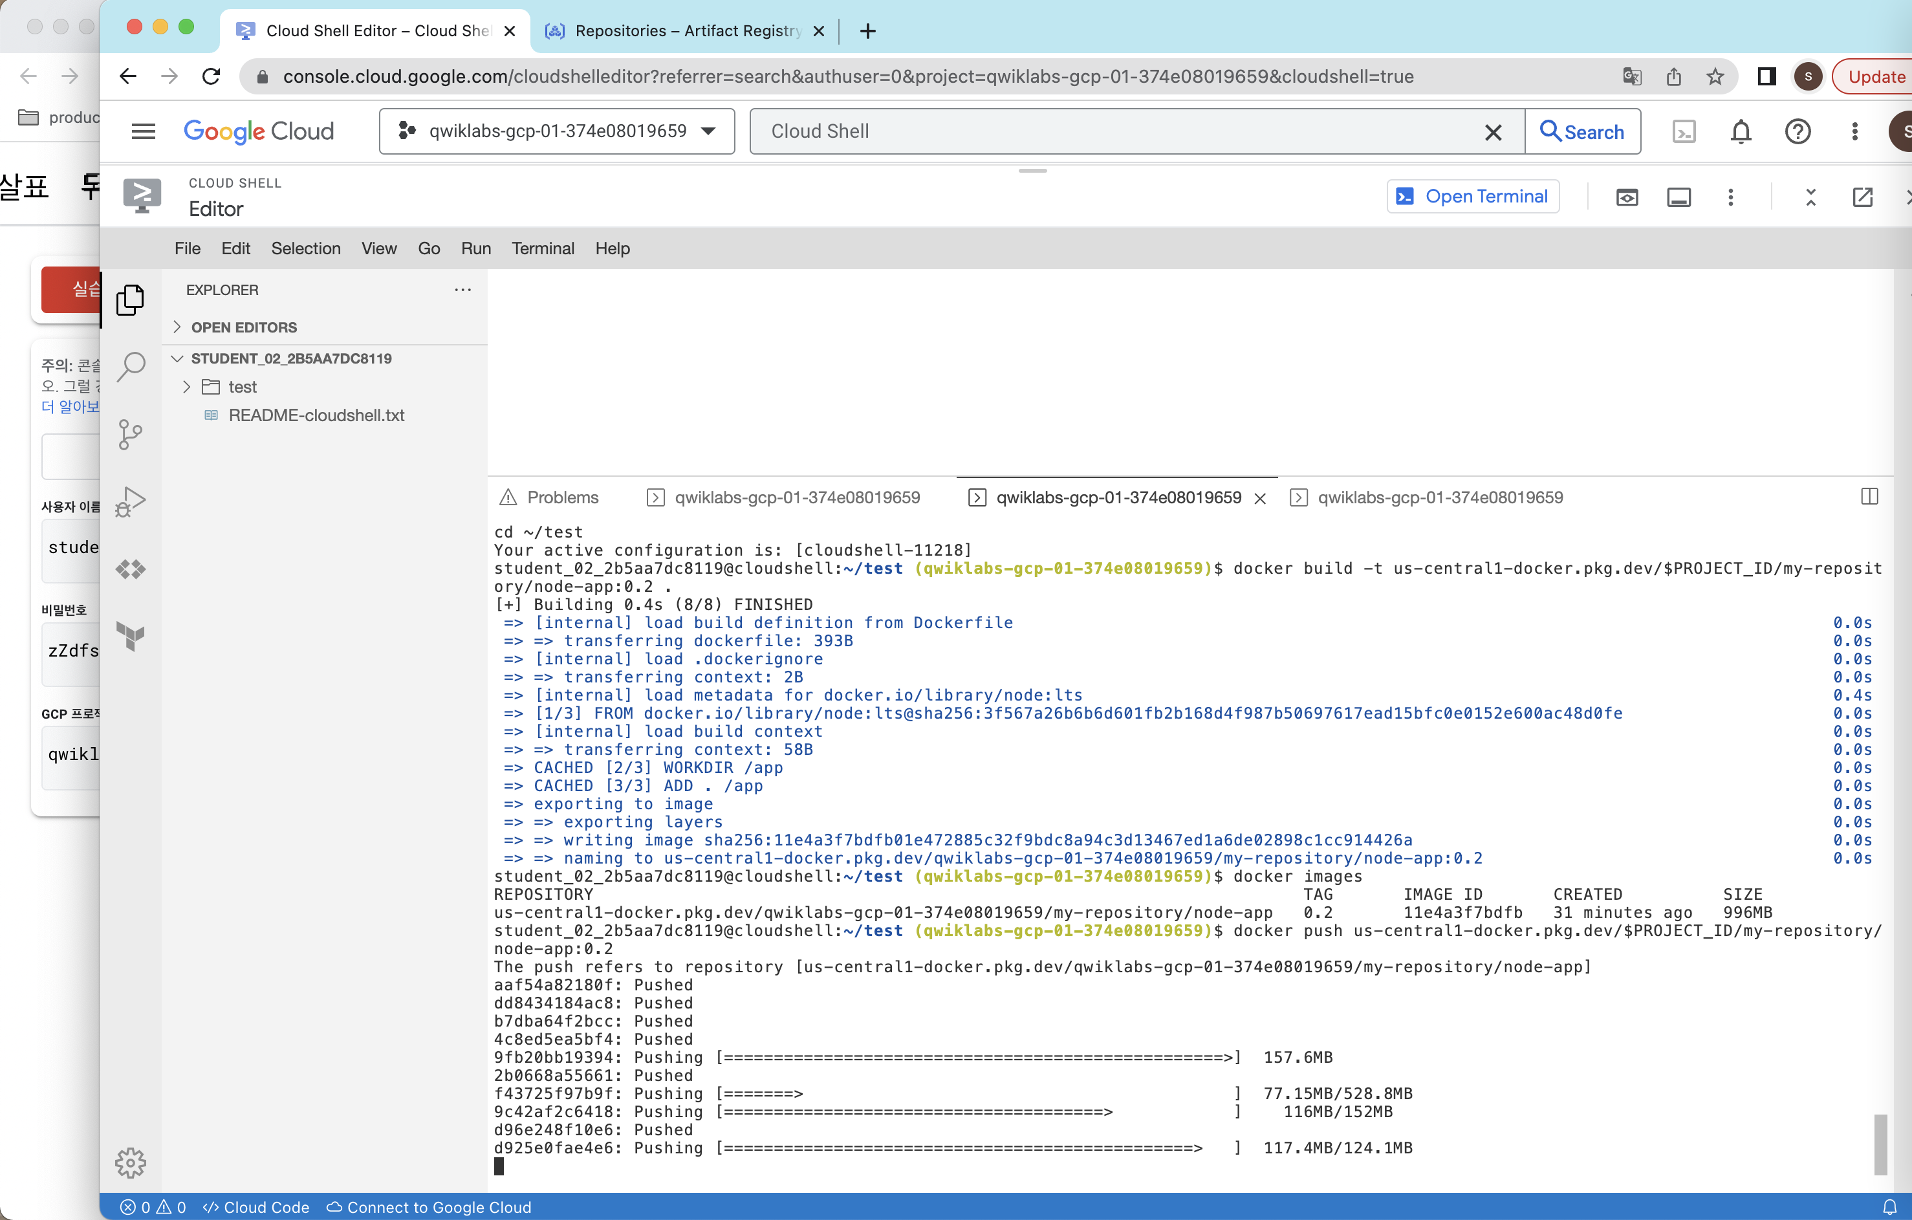
Task: Open the settings gear in activity bar
Action: tap(130, 1163)
